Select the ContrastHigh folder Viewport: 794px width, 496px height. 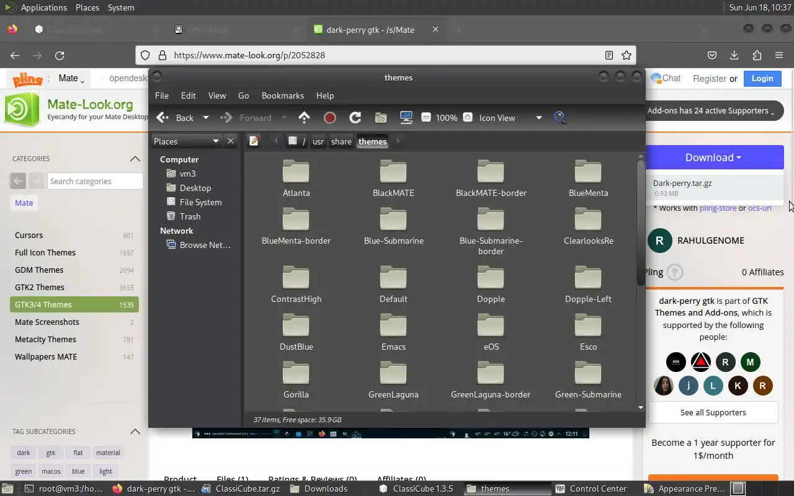pos(296,284)
